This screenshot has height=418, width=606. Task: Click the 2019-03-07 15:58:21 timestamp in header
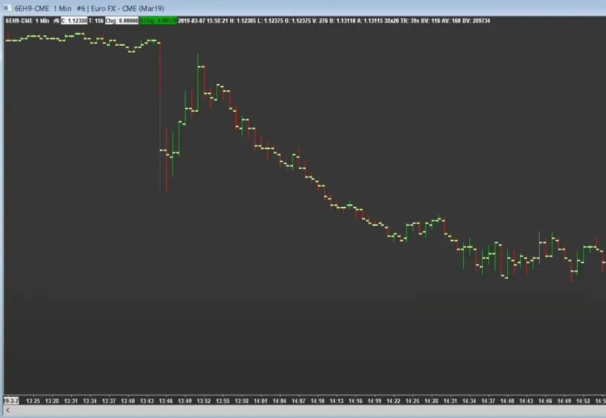point(204,21)
